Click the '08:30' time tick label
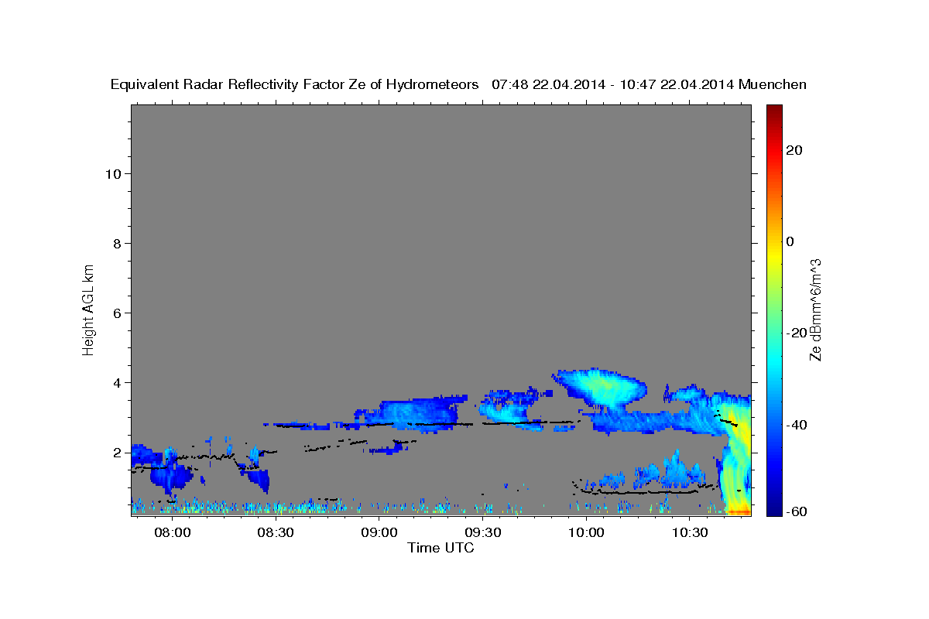The width and height of the screenshot is (929, 619). point(276,533)
